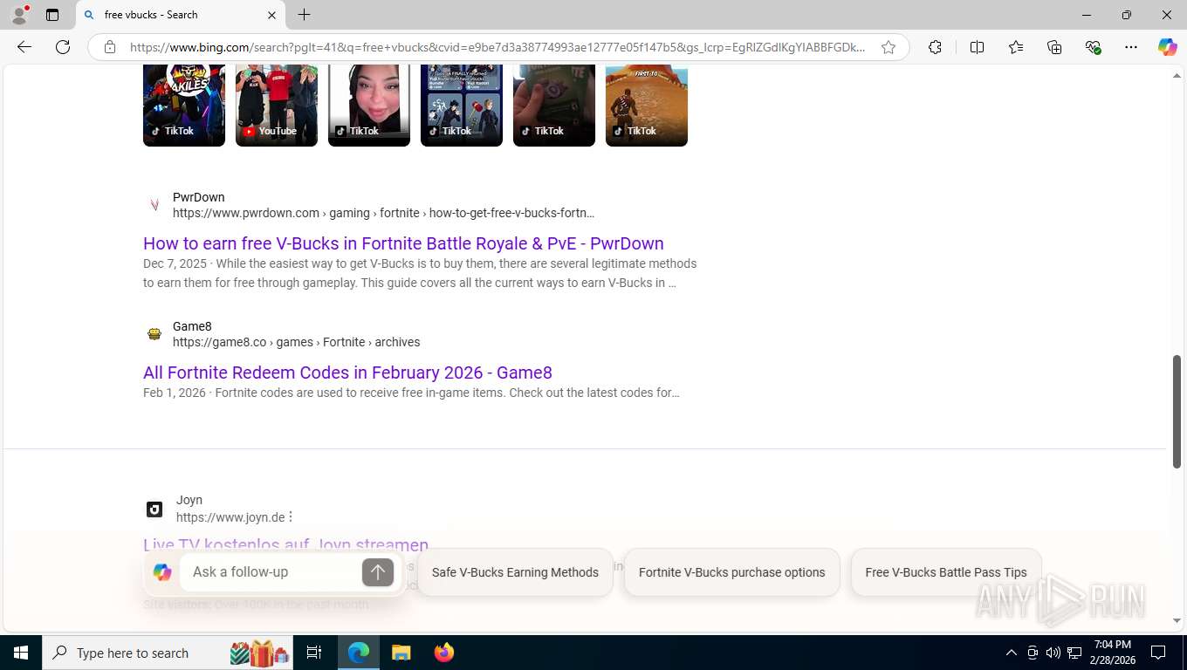The height and width of the screenshot is (670, 1187).
Task: Click the Joyn site favicon
Action: 154,509
